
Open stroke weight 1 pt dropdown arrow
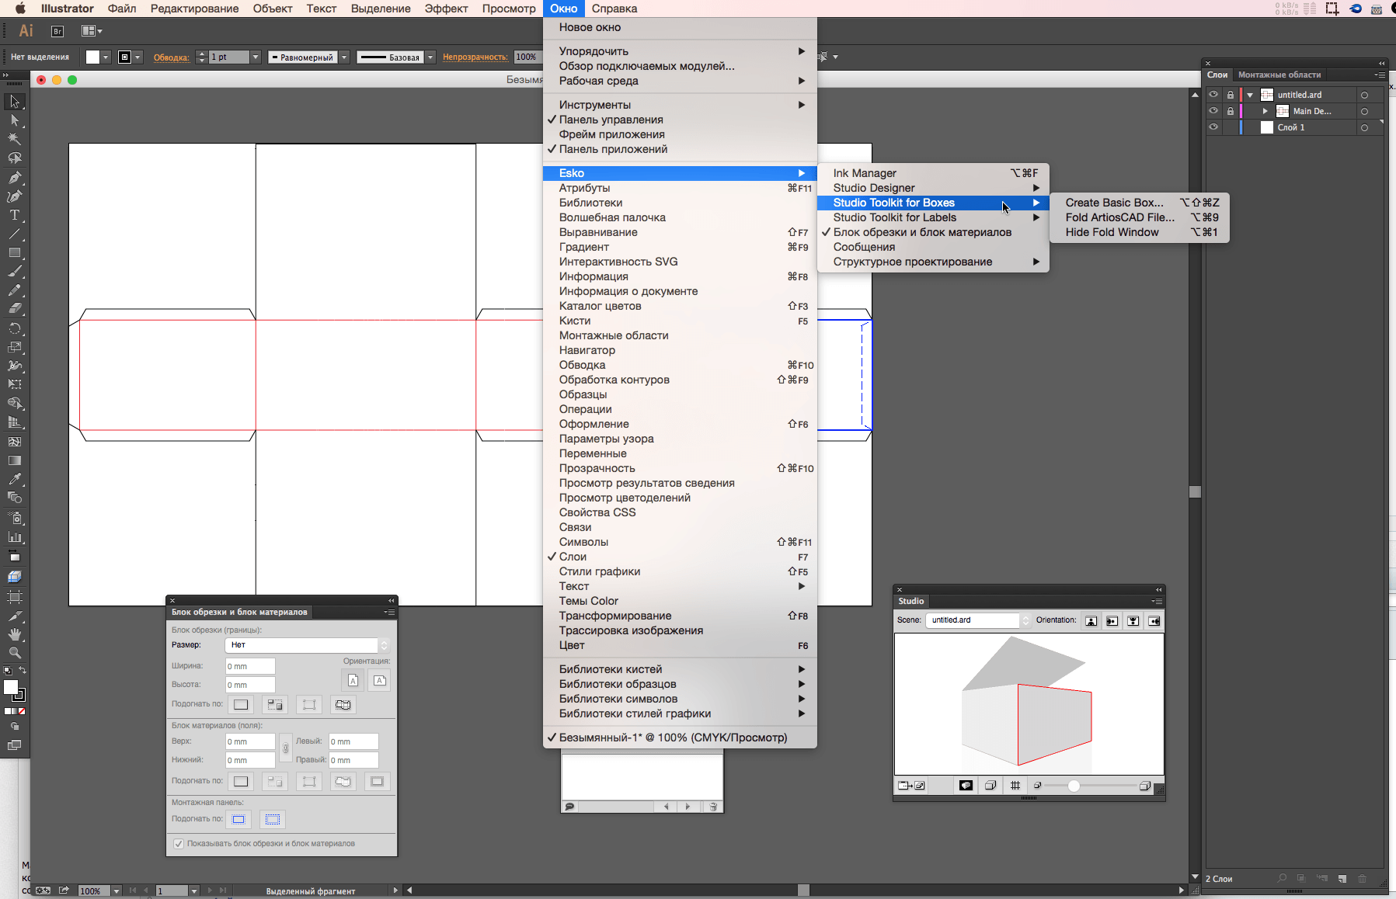255,57
